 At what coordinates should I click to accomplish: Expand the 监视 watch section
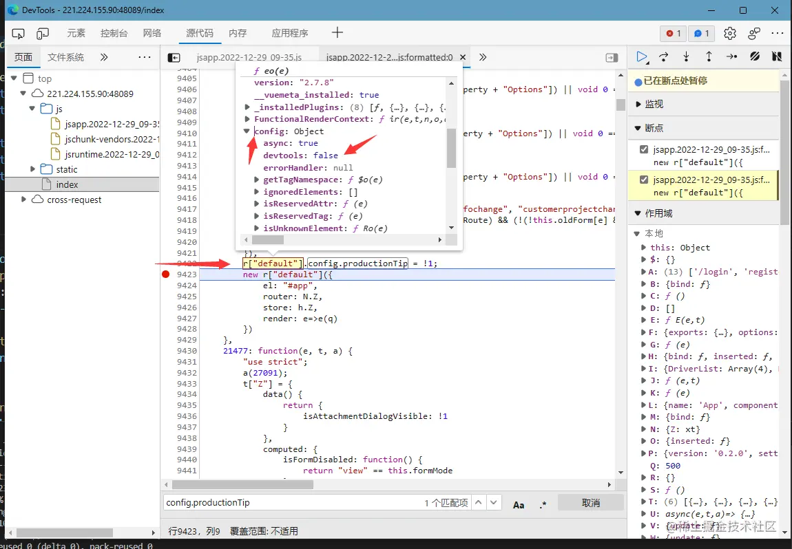(x=638, y=104)
